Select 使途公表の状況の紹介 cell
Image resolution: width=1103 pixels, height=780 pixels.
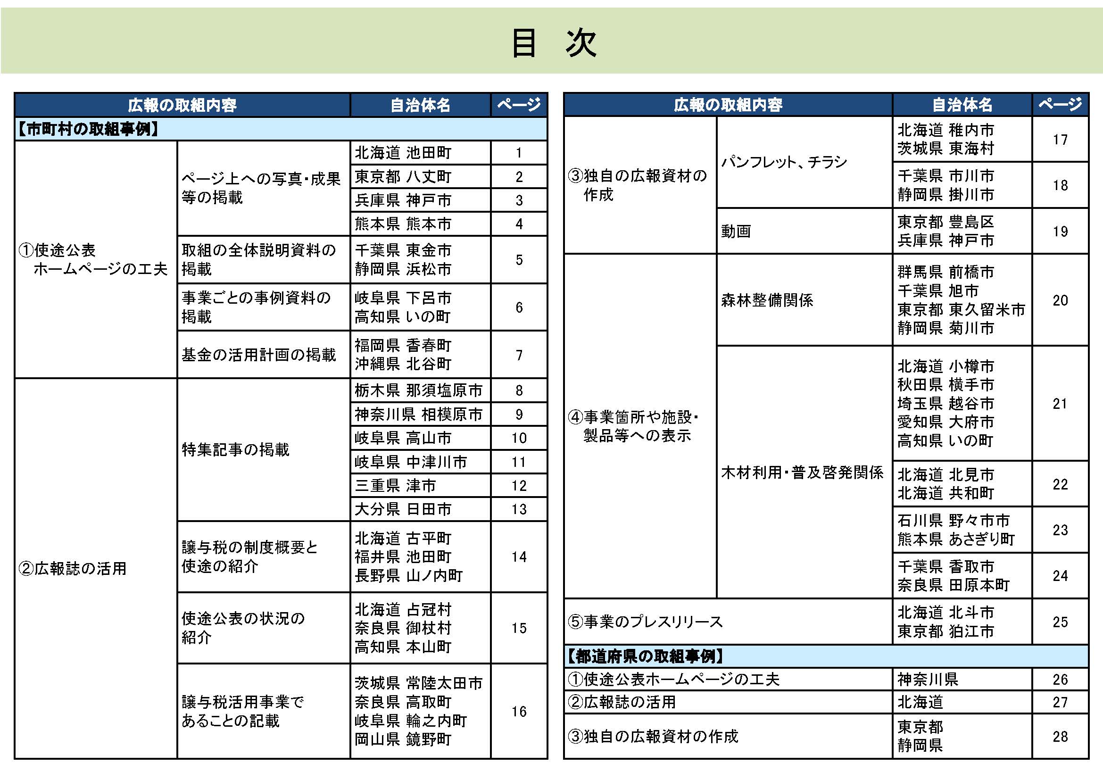pyautogui.click(x=264, y=628)
